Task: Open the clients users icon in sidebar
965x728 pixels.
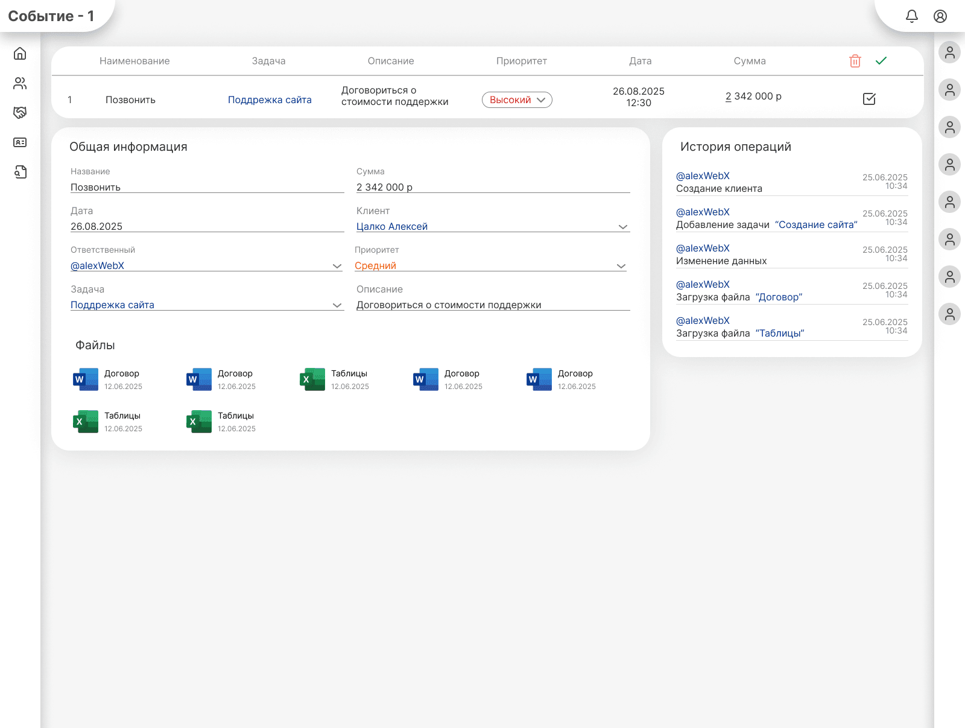Action: [20, 83]
